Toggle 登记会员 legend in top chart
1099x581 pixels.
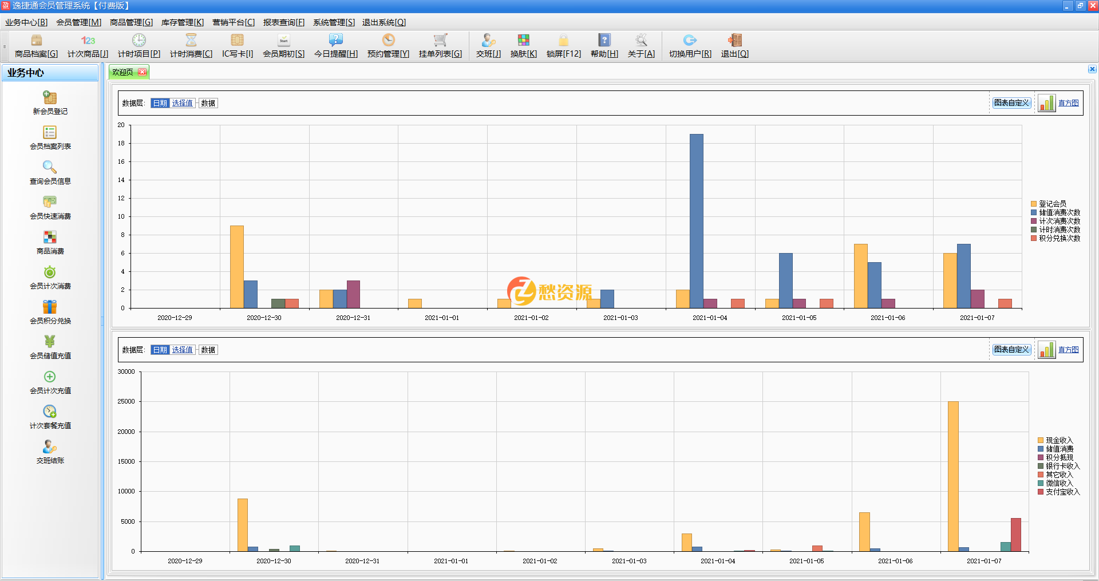1052,204
